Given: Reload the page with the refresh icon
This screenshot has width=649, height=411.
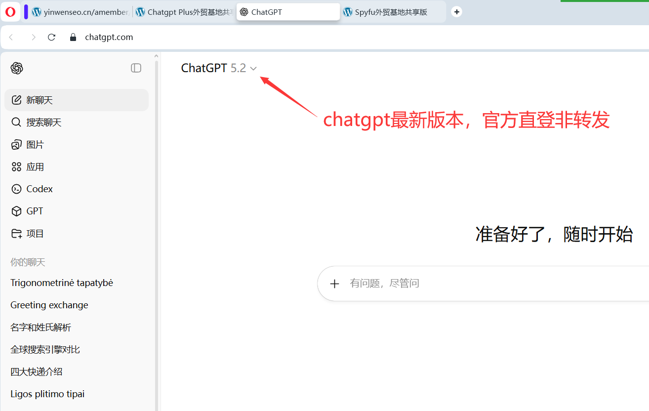Looking at the screenshot, I should pyautogui.click(x=51, y=37).
